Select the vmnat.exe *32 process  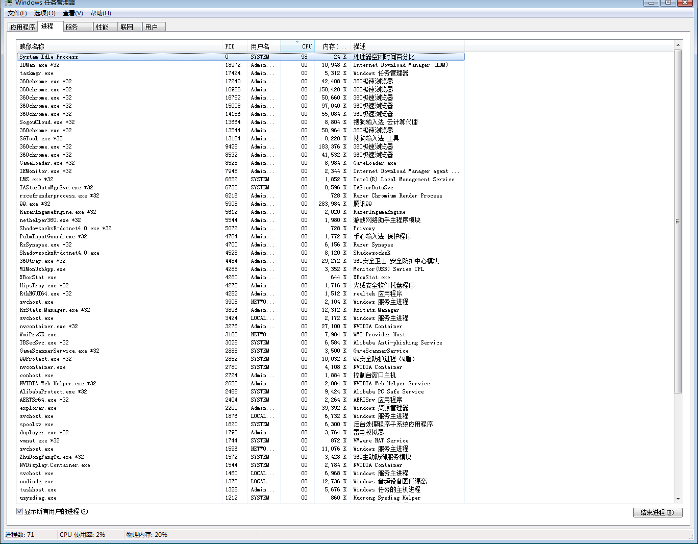[x=241, y=440]
